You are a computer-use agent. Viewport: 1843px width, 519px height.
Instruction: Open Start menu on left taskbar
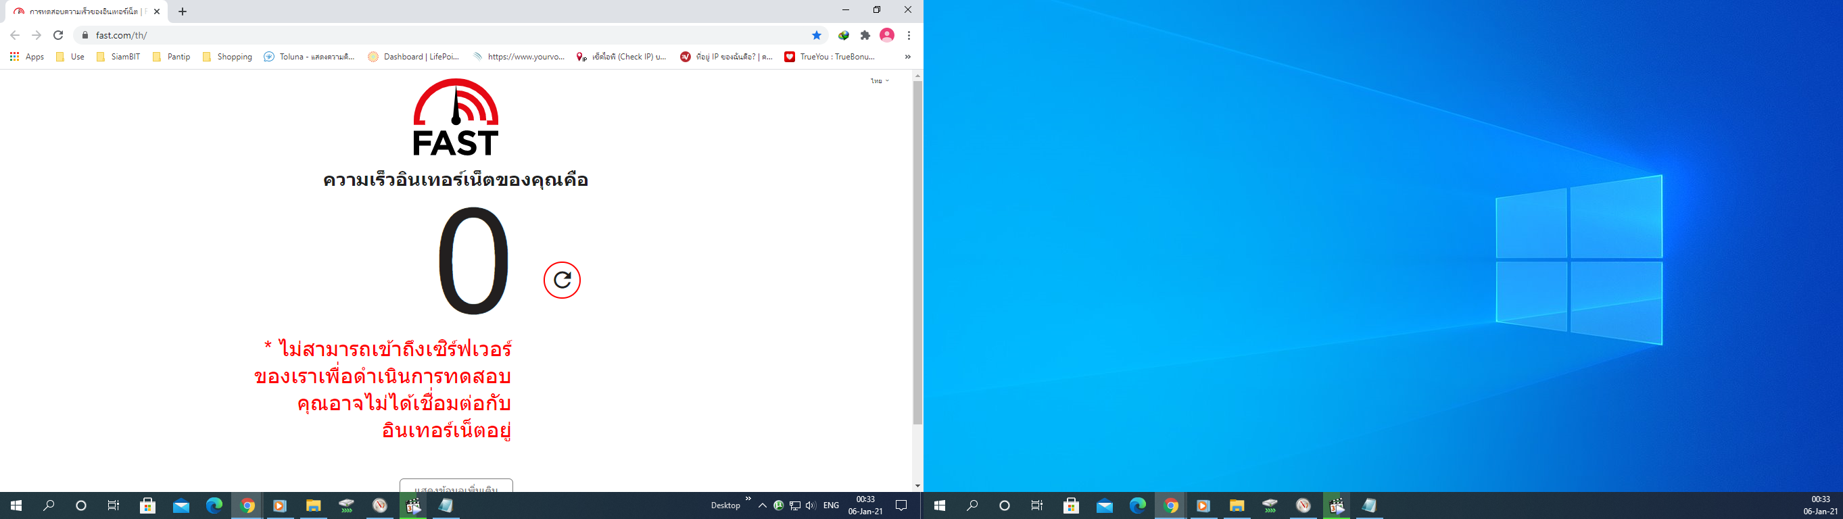click(x=16, y=505)
